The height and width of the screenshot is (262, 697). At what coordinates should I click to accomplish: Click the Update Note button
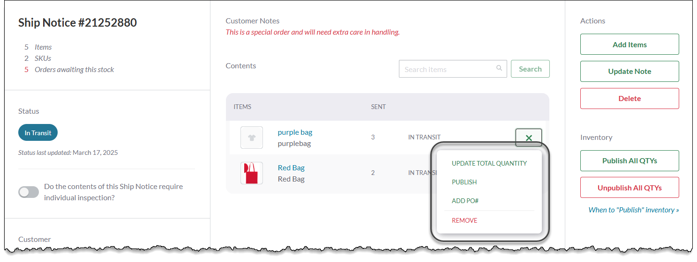click(630, 71)
